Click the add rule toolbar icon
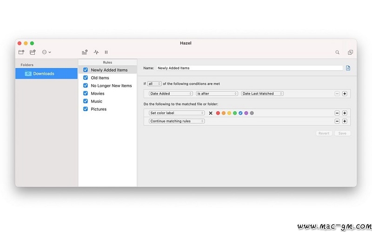 click(84, 52)
